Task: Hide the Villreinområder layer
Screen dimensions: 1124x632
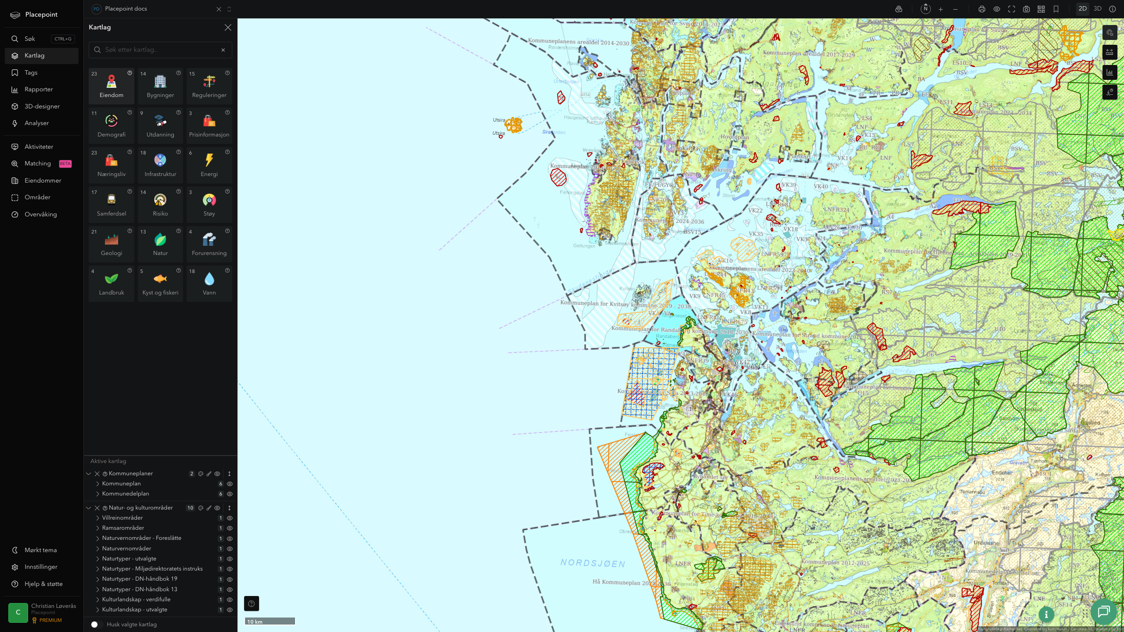Action: [x=230, y=518]
